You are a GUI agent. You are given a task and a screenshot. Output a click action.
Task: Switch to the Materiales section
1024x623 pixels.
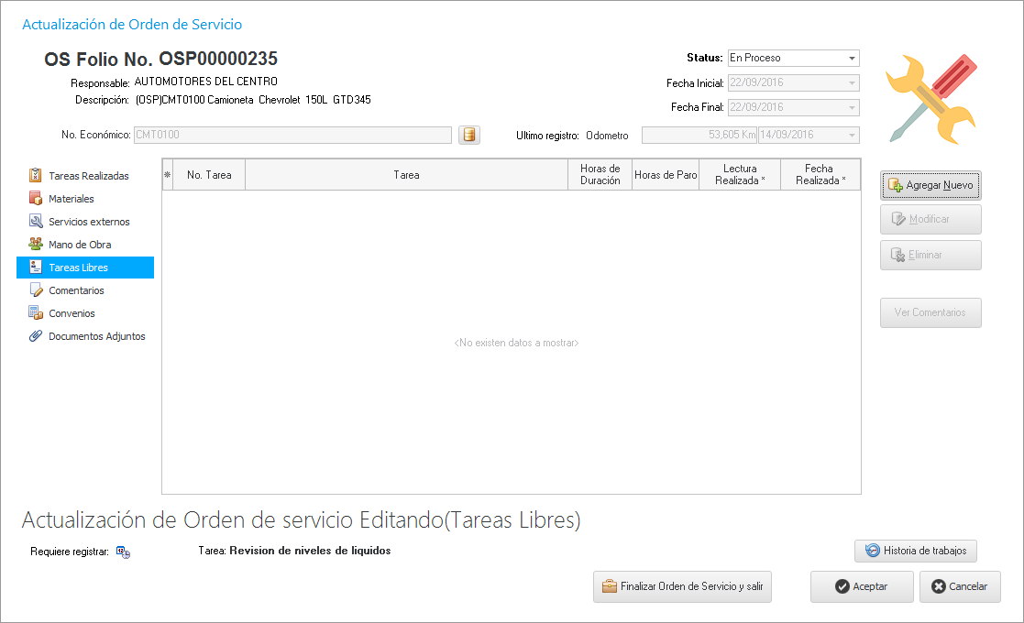[x=71, y=199]
